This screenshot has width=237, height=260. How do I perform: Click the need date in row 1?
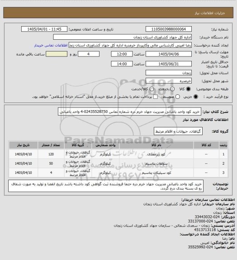[x=23, y=154]
